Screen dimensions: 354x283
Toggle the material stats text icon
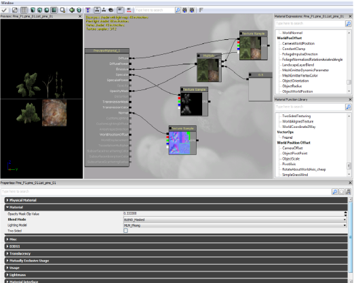point(120,10)
